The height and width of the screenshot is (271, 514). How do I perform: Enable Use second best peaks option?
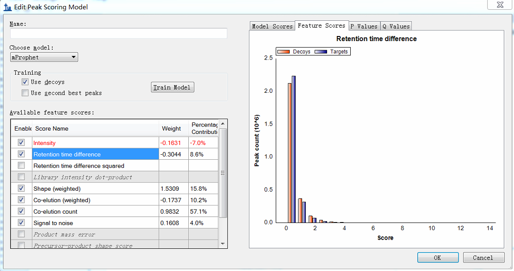tap(25, 93)
